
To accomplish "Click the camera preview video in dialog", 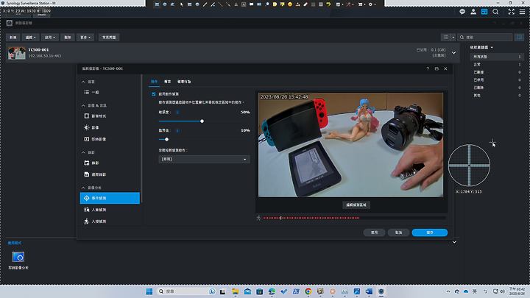I will 350,145.
